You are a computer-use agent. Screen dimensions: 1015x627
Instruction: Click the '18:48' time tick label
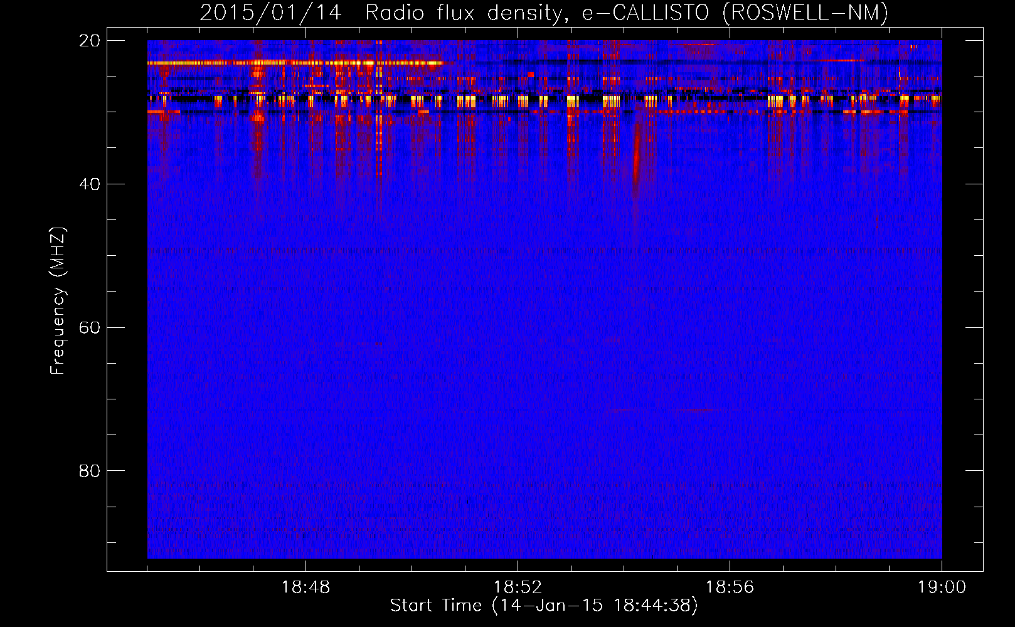pos(306,587)
